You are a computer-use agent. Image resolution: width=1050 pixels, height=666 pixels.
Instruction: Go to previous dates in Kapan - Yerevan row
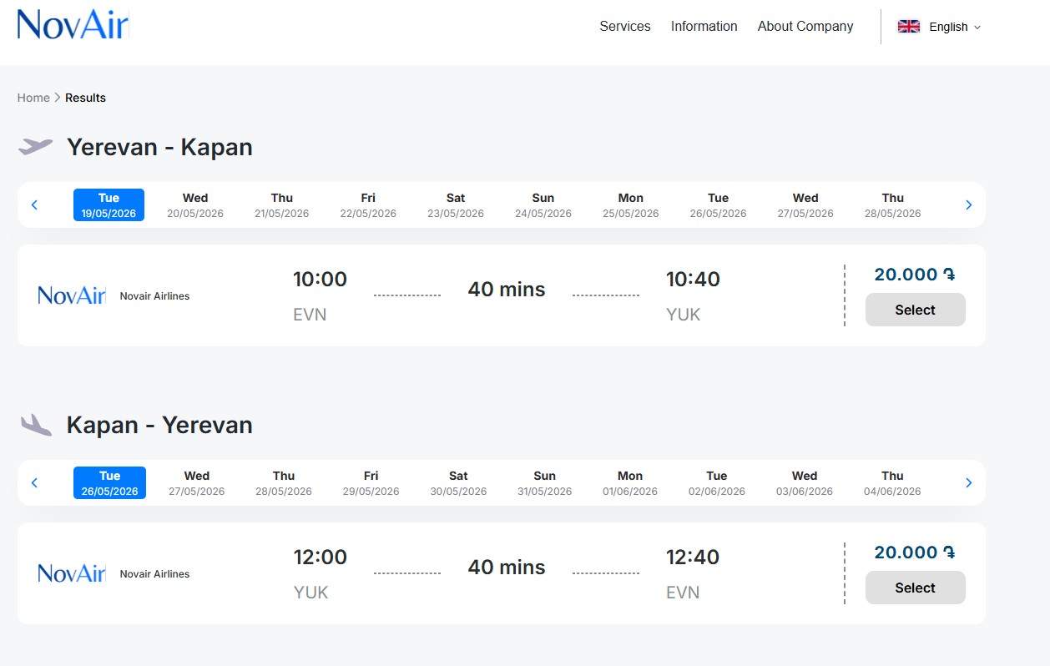coord(34,482)
